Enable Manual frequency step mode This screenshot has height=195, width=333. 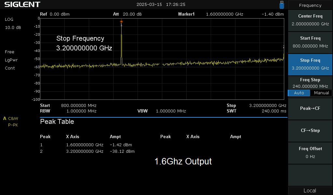(321, 93)
